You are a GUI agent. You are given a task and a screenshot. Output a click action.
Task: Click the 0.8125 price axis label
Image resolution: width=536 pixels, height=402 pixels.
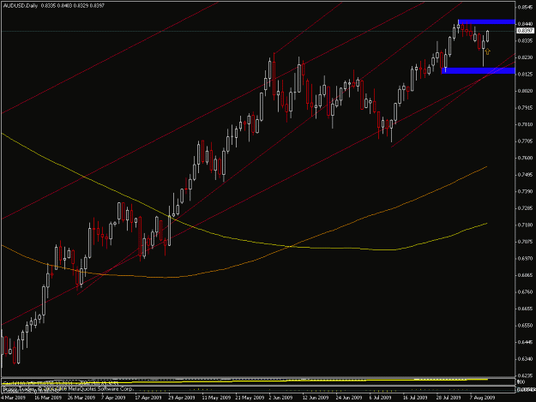525,74
